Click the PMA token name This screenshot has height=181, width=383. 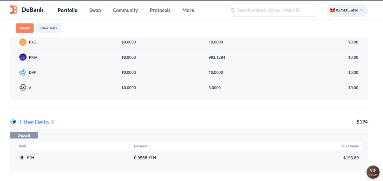tap(33, 57)
